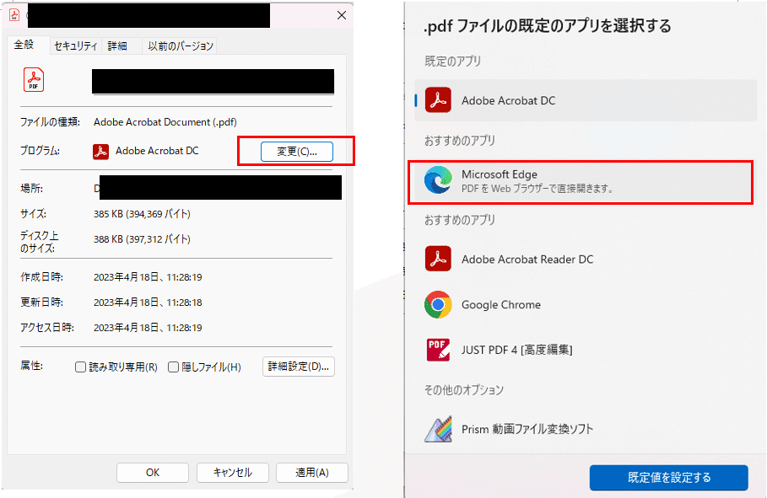Click the disk size 388 KB value

(x=142, y=239)
